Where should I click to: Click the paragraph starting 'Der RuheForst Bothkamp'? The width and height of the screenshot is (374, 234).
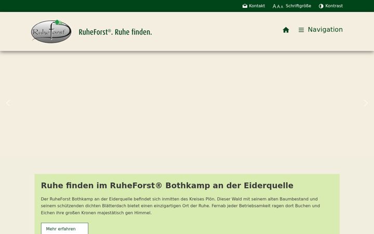181,206
